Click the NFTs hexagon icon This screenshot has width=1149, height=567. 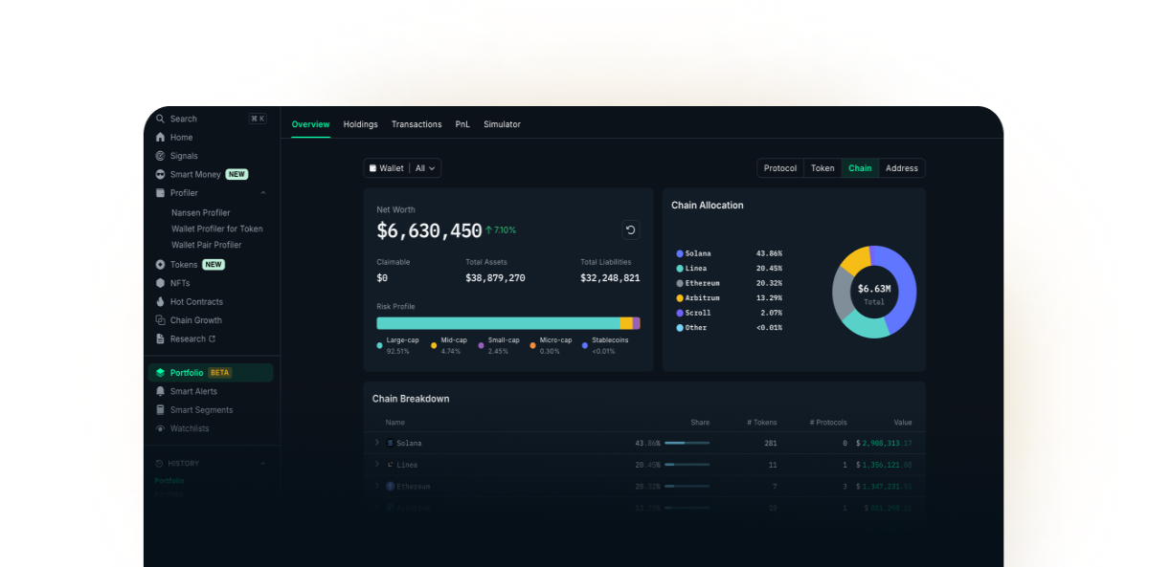(x=160, y=283)
